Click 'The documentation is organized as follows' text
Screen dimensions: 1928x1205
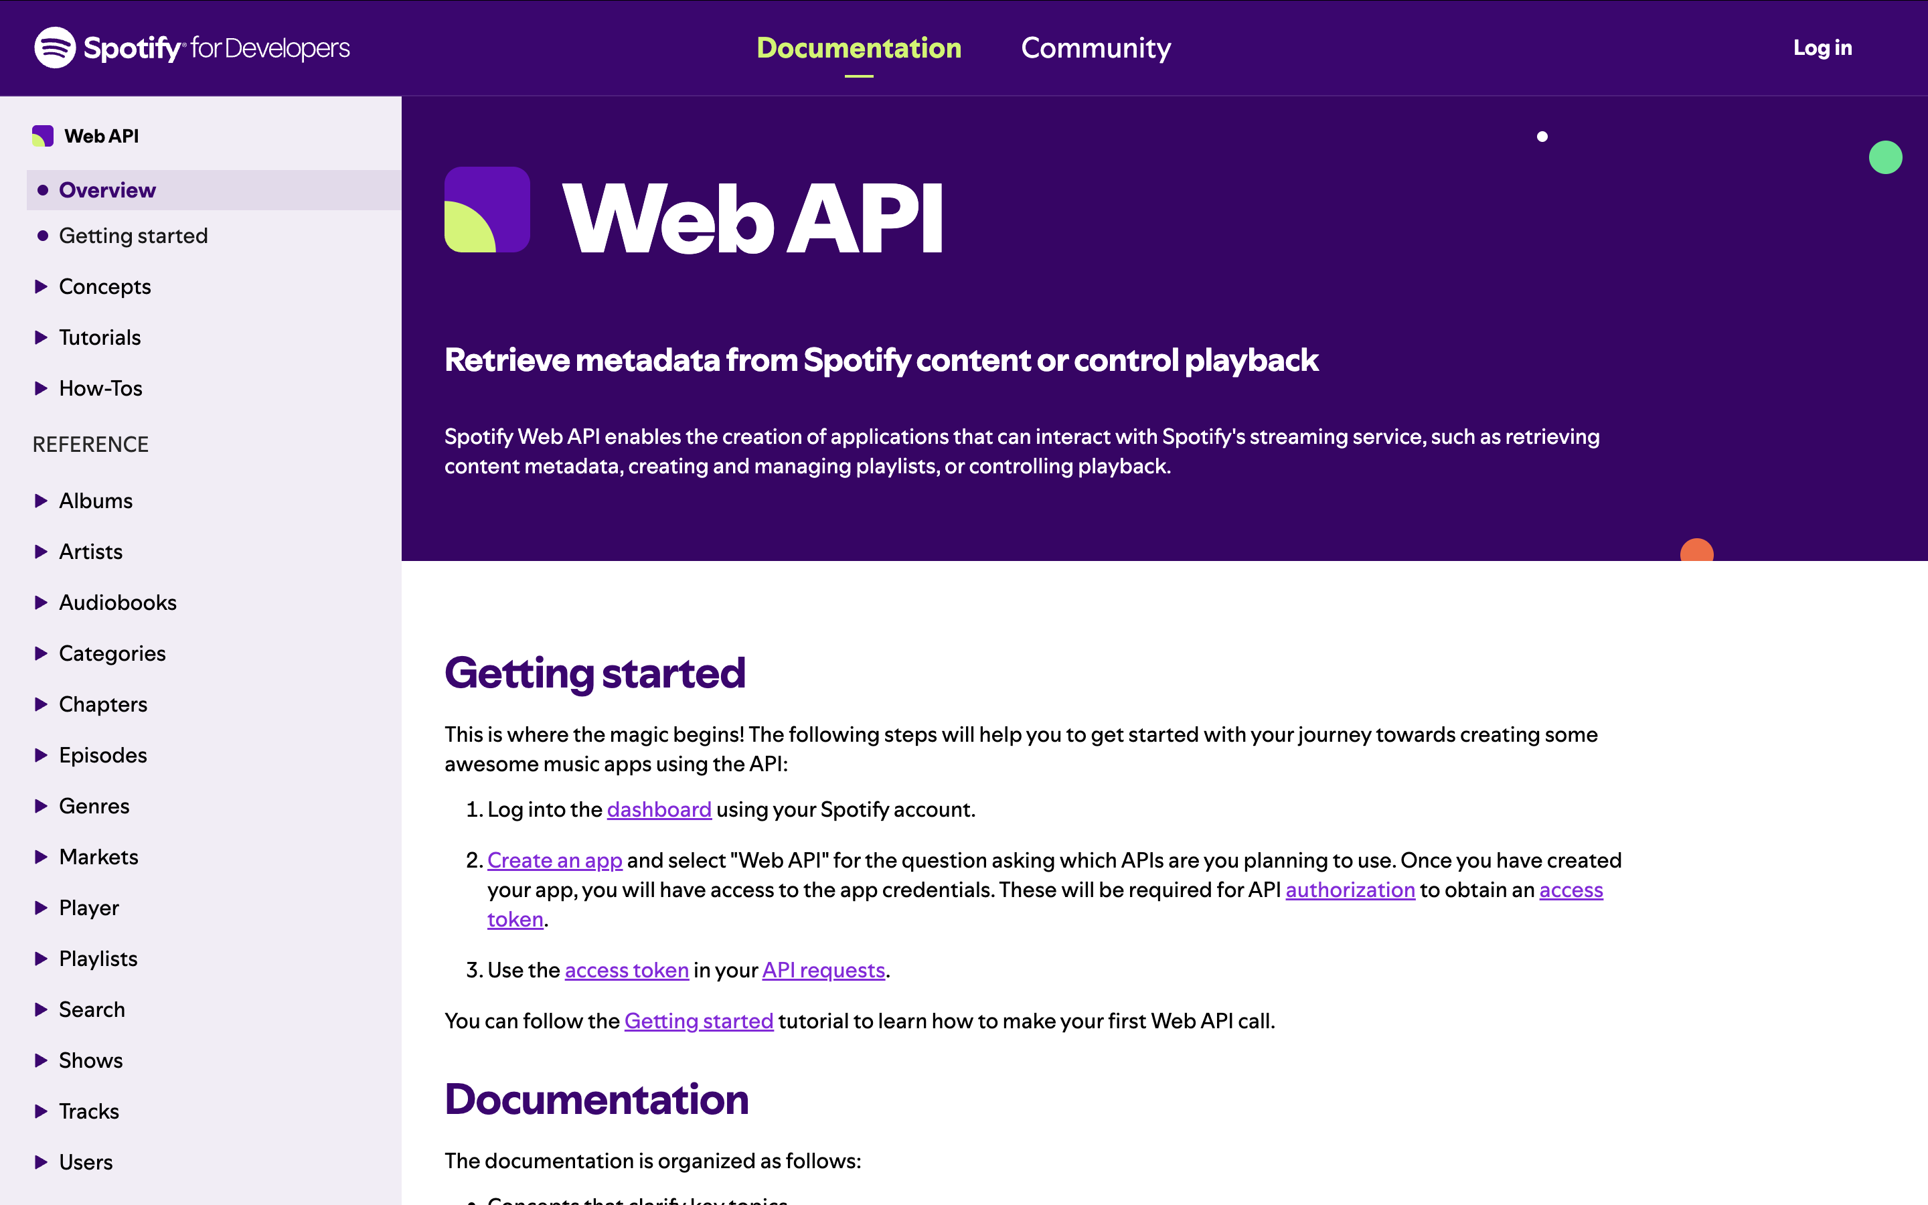click(653, 1161)
